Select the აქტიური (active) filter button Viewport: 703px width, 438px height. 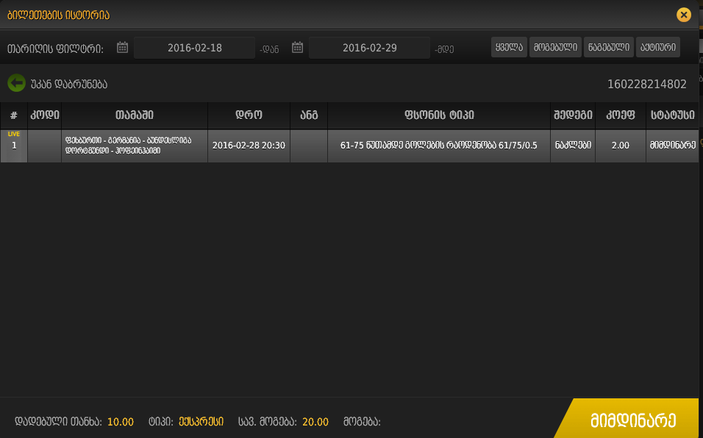click(657, 47)
